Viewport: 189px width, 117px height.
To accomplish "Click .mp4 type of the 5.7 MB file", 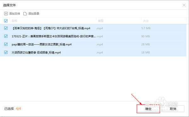I will point(100,28).
